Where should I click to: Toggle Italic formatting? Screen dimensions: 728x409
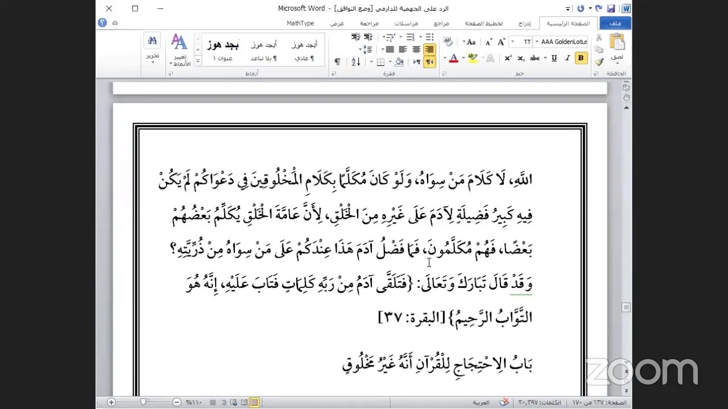pos(568,58)
